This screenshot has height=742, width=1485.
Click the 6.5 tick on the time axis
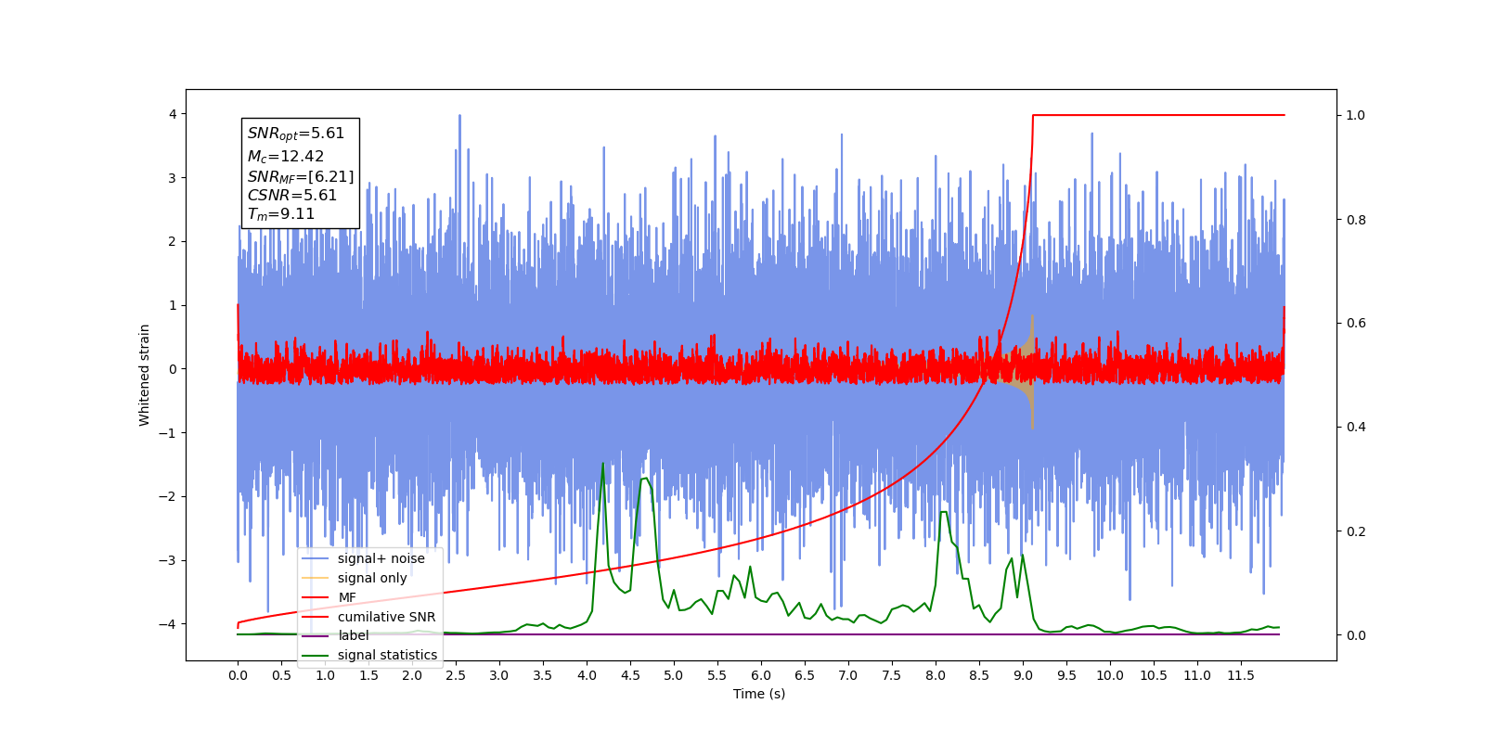tap(805, 675)
